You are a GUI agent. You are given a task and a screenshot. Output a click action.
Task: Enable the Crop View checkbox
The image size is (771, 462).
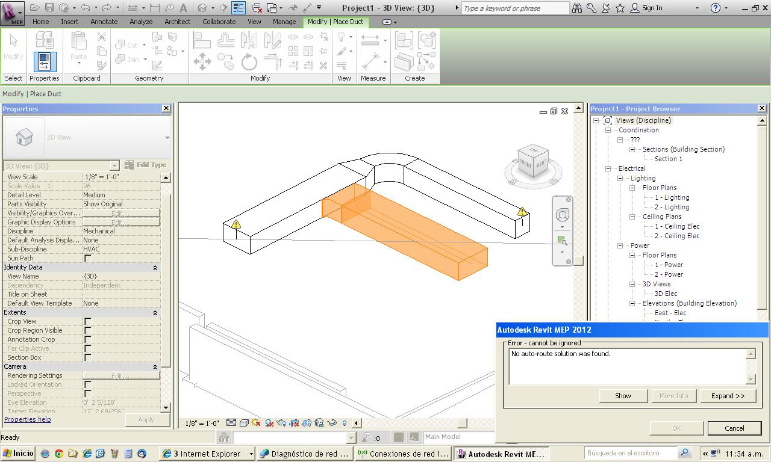[x=88, y=322]
